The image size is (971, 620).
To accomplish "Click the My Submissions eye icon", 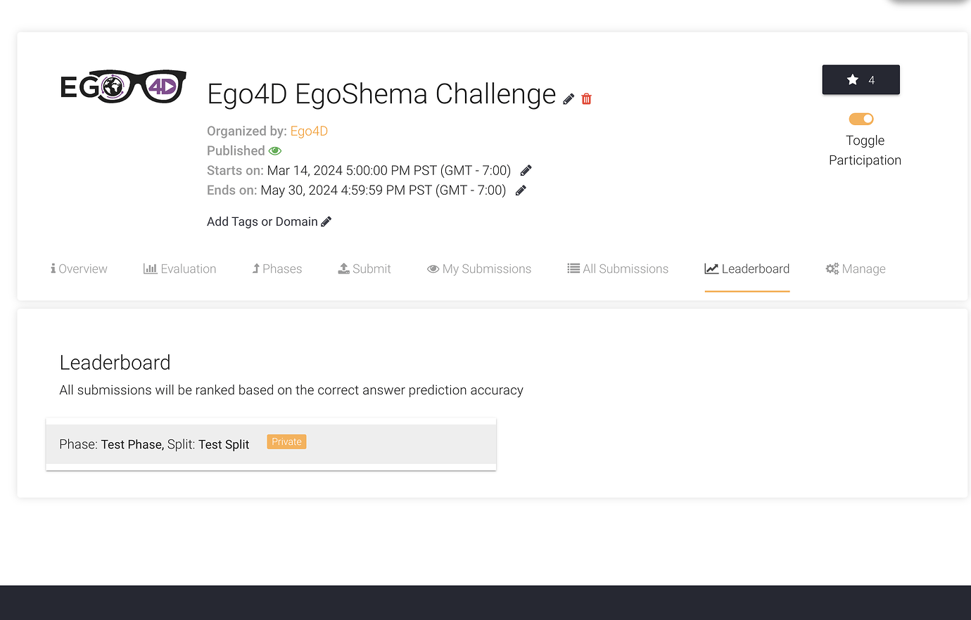I will (431, 268).
